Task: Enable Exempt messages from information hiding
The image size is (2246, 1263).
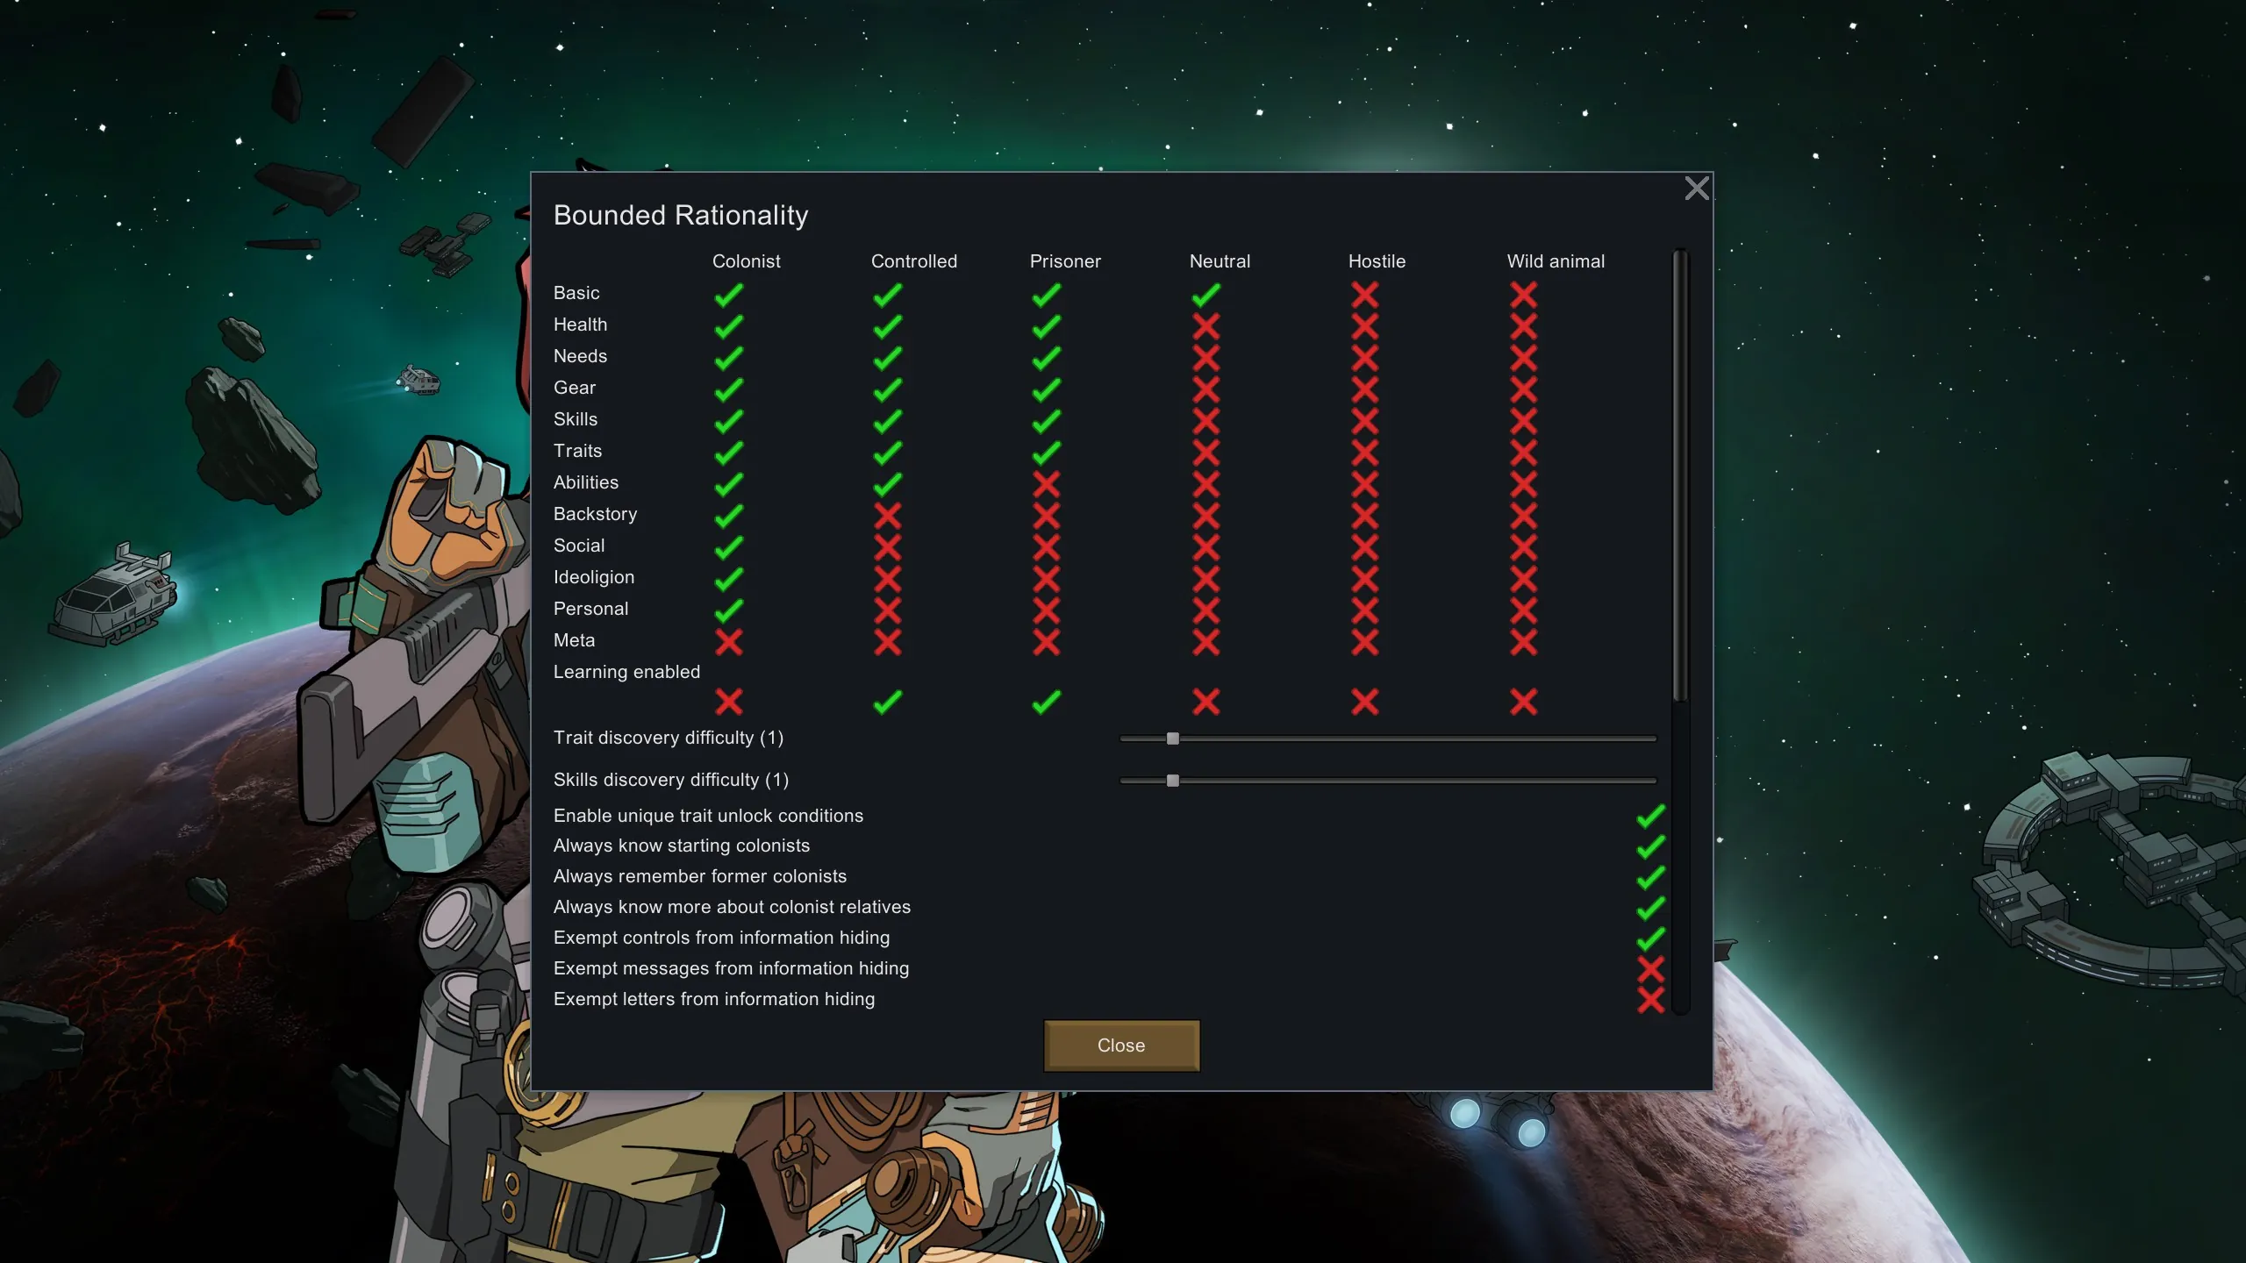Action: [1650, 969]
